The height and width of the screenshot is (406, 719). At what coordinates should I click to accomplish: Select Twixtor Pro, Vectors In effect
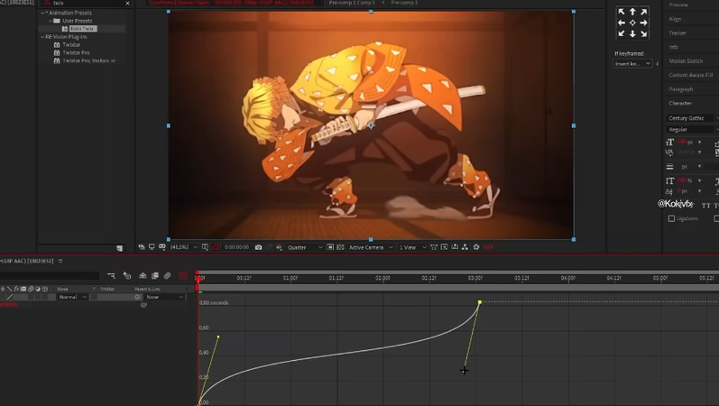pyautogui.click(x=88, y=60)
